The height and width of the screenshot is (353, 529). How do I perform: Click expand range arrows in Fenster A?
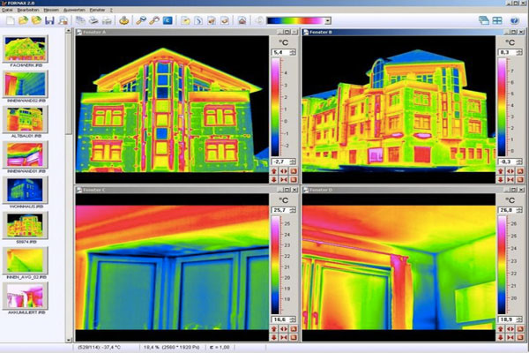(284, 171)
